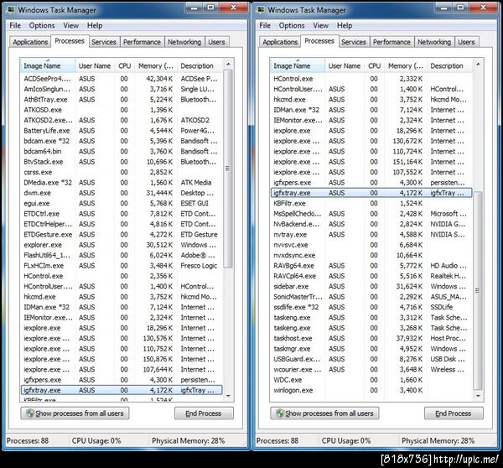
Task: Select explorer.exe process in left window
Action: tap(122, 245)
